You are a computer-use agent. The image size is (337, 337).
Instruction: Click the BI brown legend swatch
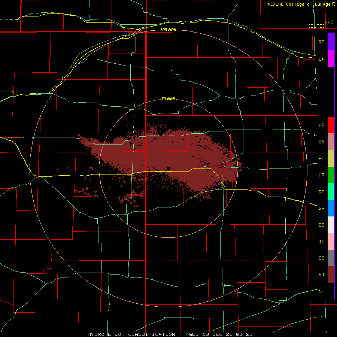click(331, 275)
